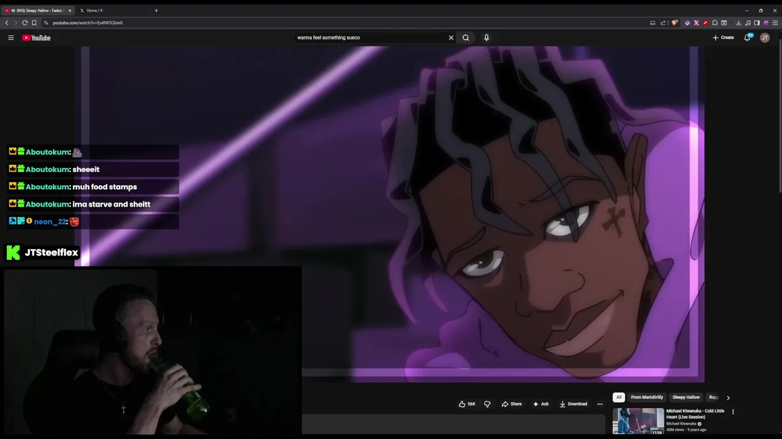This screenshot has width=782, height=439.
Task: Click the share page icon in address bar
Action: click(x=663, y=23)
